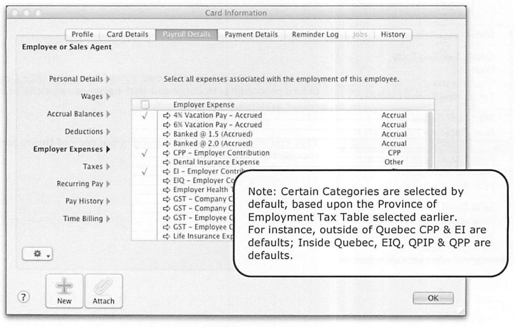514x327 pixels.
Task: Select Pay History in the sidebar
Action: (x=85, y=201)
